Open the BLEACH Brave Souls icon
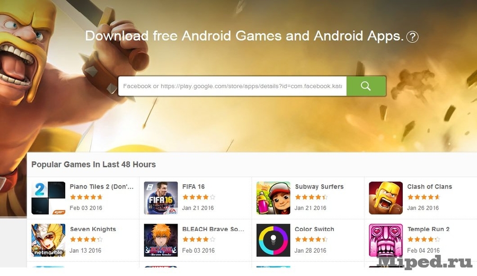 tap(161, 241)
